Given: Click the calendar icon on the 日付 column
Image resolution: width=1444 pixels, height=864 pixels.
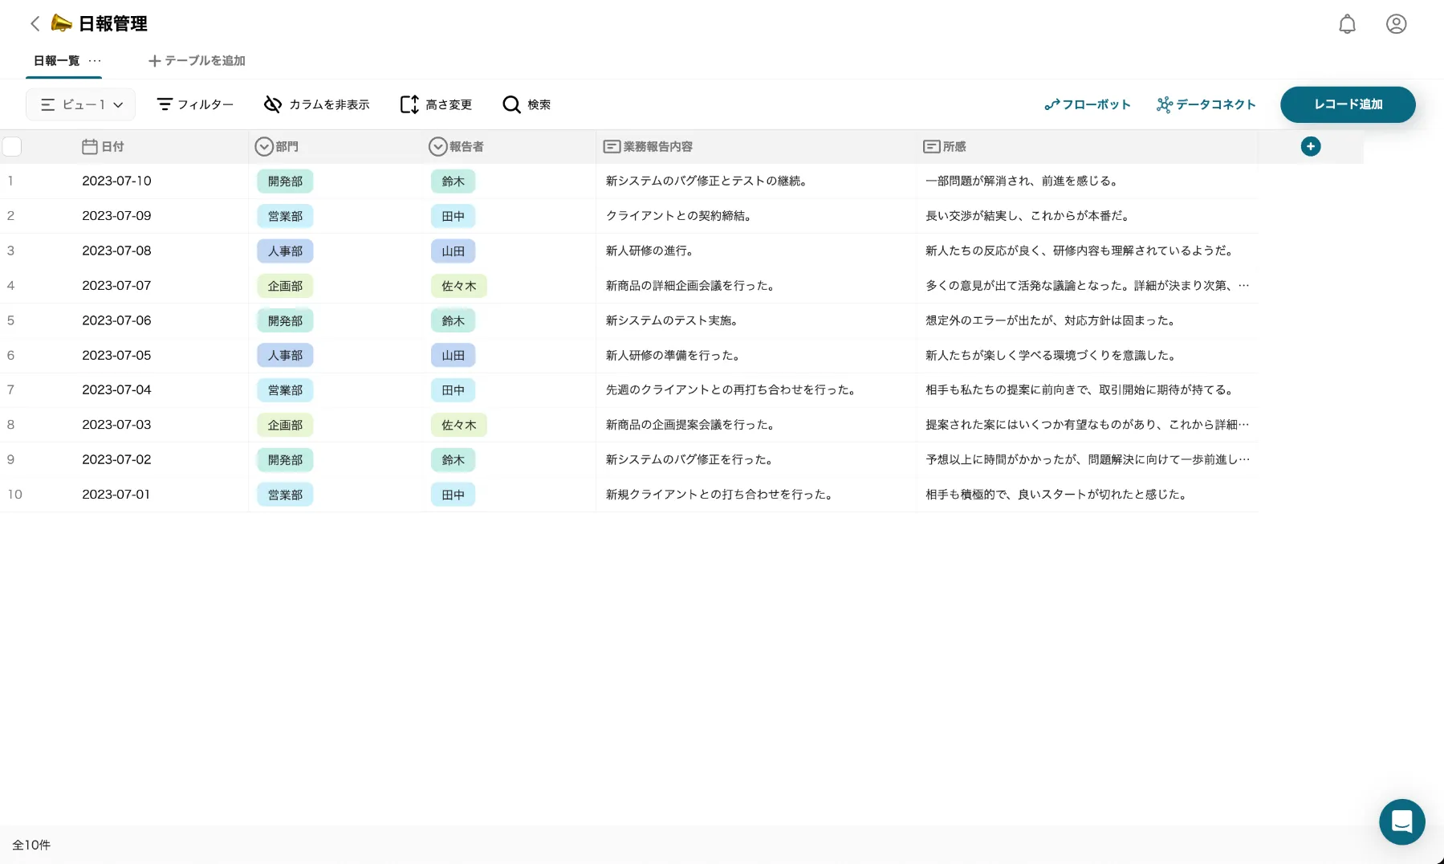Looking at the screenshot, I should click(x=89, y=146).
